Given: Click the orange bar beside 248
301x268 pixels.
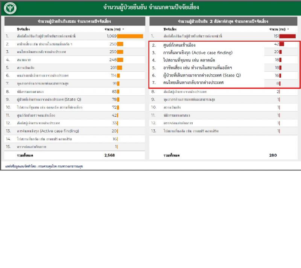Looking at the screenshot, I should (120, 60).
